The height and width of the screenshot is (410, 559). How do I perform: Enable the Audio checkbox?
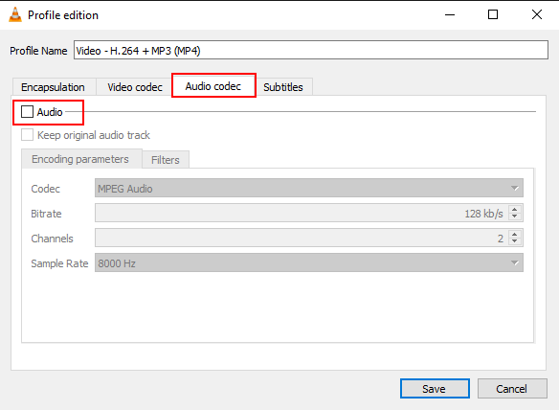point(27,112)
